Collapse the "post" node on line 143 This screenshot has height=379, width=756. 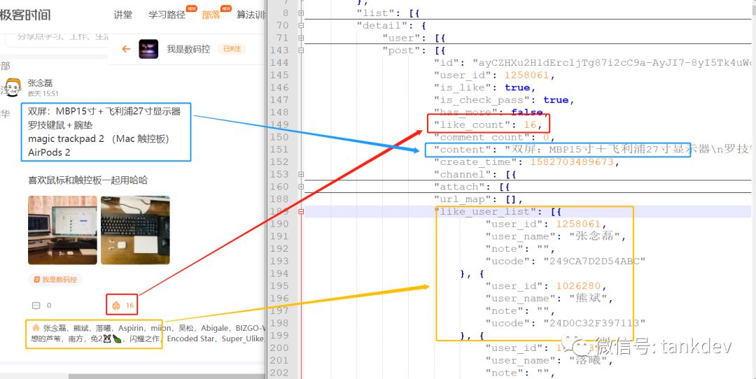(301, 50)
